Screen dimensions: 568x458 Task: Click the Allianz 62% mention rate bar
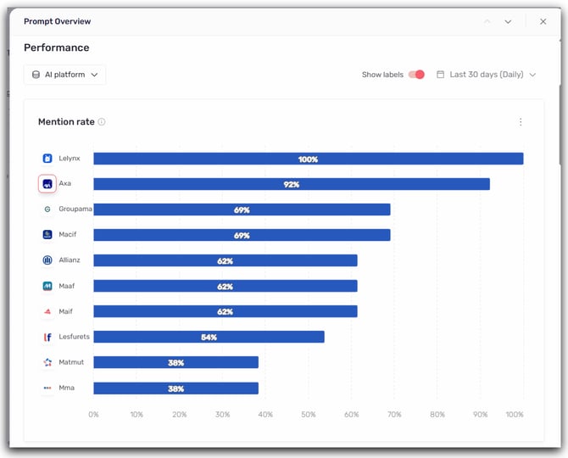(226, 260)
